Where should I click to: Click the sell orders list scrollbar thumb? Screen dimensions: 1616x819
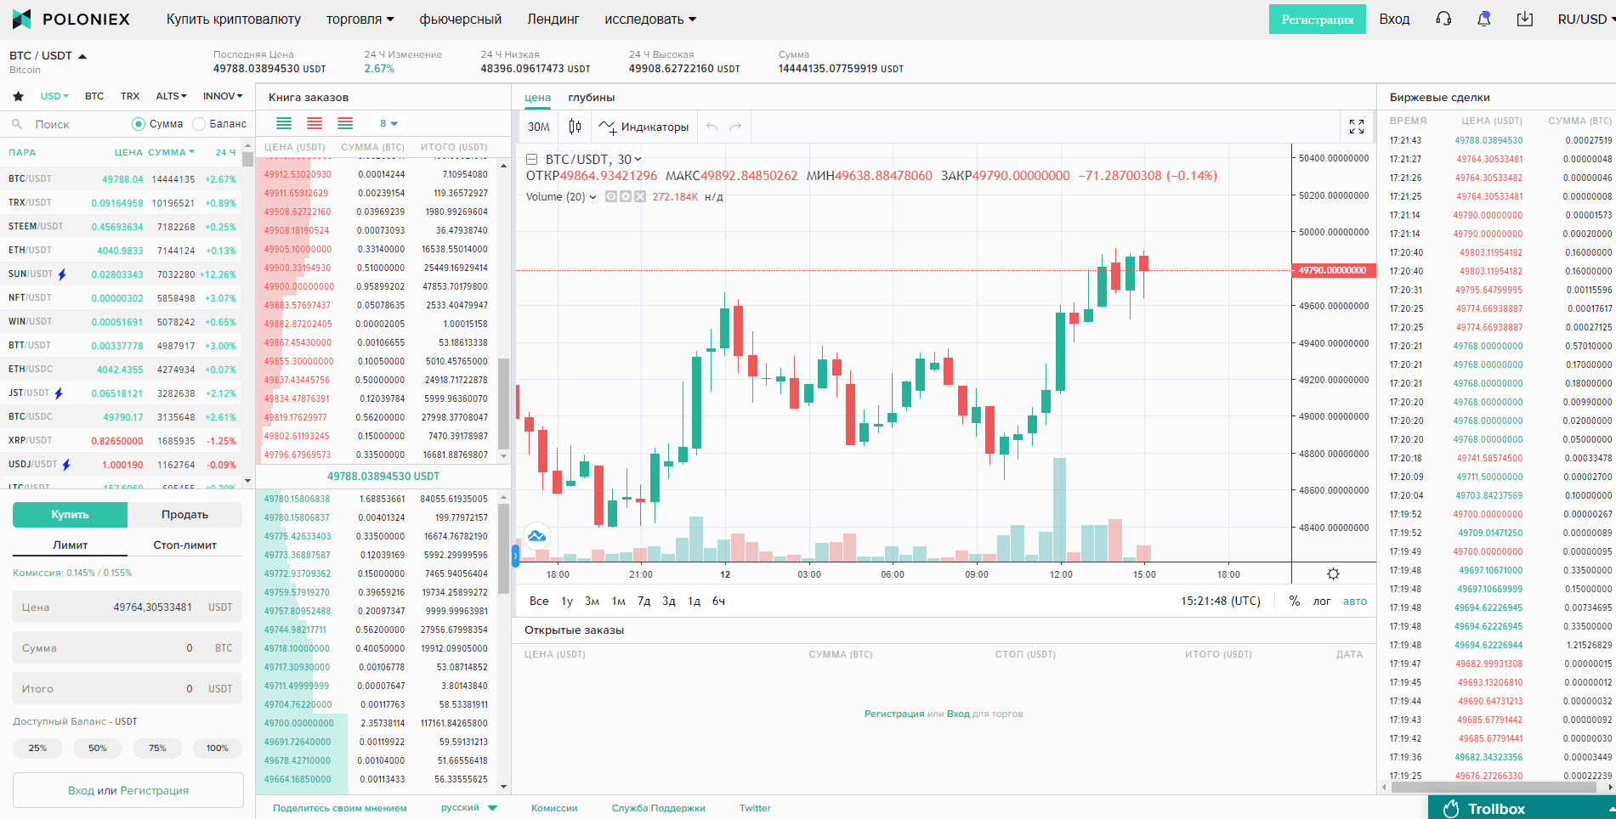pyautogui.click(x=503, y=403)
